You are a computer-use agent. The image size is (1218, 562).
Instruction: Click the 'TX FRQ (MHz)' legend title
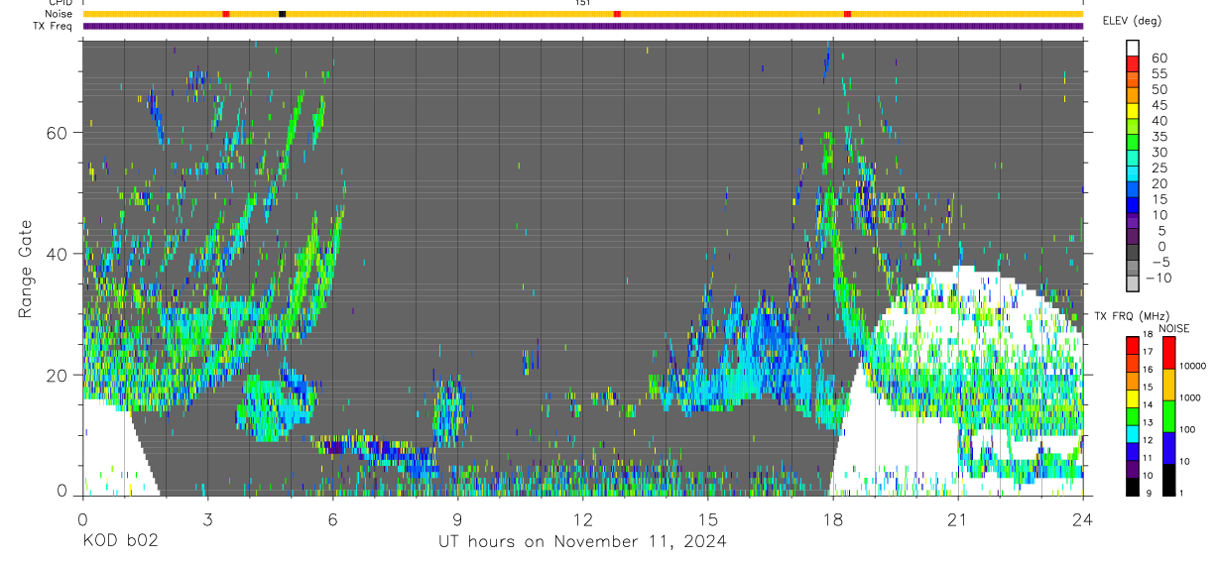pyautogui.click(x=1131, y=316)
